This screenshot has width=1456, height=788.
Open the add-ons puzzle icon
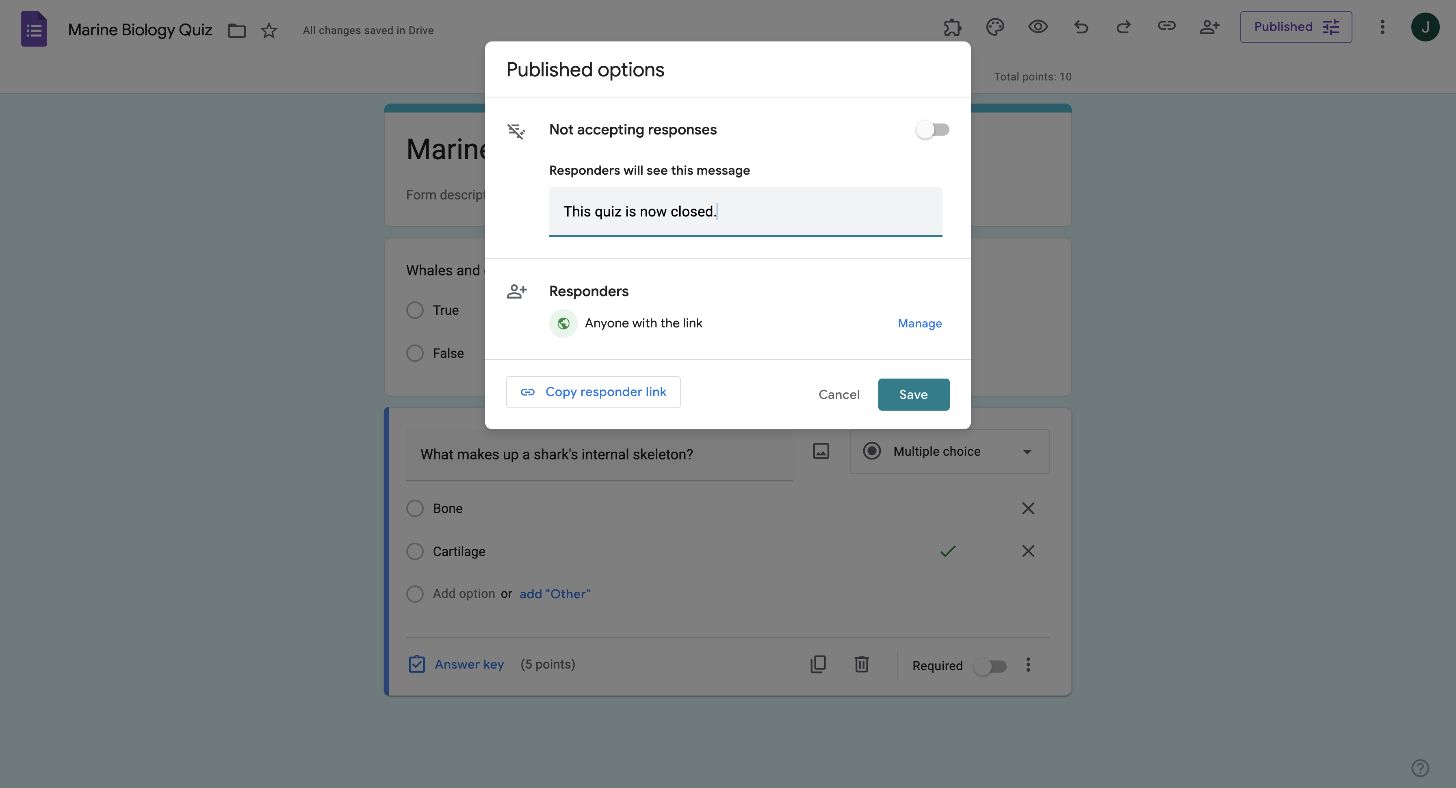pos(952,27)
